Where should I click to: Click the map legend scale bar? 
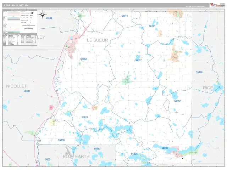point(28,25)
